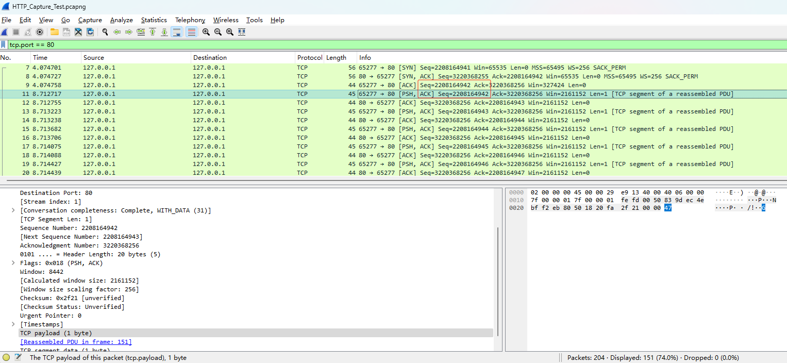Open the Wireless menu
Image resolution: width=787 pixels, height=363 pixels.
[x=226, y=20]
